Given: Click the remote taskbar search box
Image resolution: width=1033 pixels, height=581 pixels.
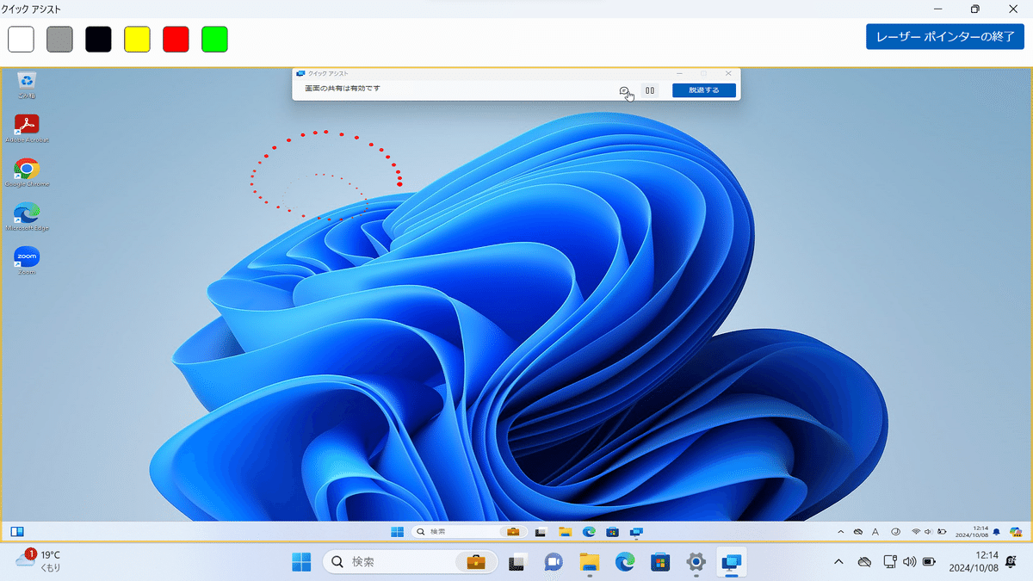Looking at the screenshot, I should tap(468, 531).
